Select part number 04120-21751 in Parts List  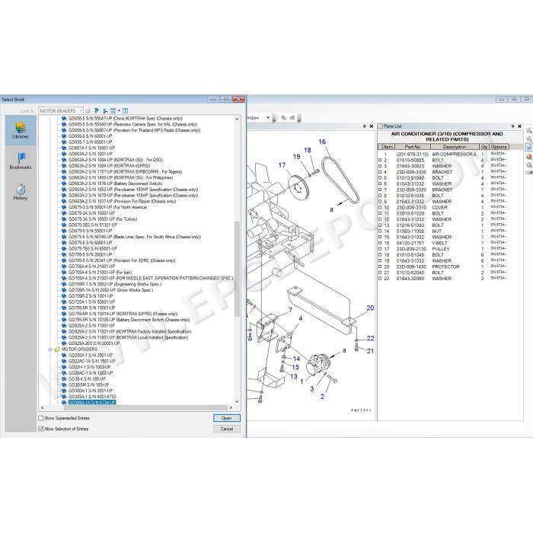pos(410,243)
